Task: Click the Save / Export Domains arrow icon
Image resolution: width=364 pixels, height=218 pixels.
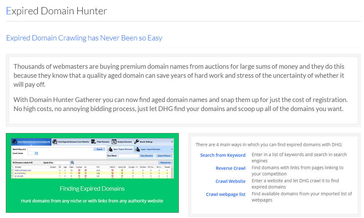Action: [111, 149]
